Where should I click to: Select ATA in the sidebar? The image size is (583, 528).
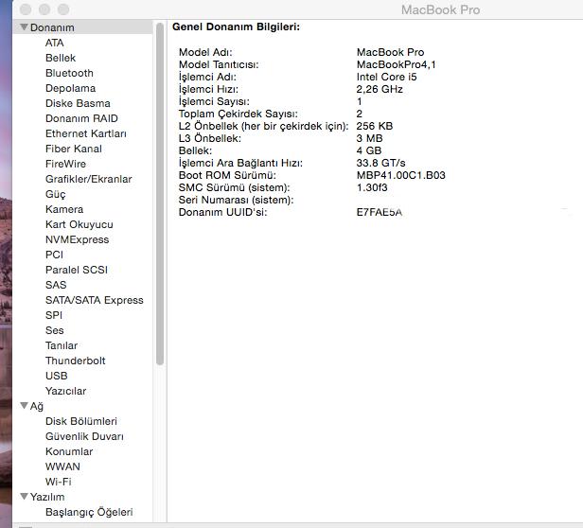coord(55,43)
